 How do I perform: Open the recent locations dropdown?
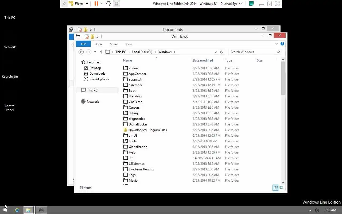(95, 52)
